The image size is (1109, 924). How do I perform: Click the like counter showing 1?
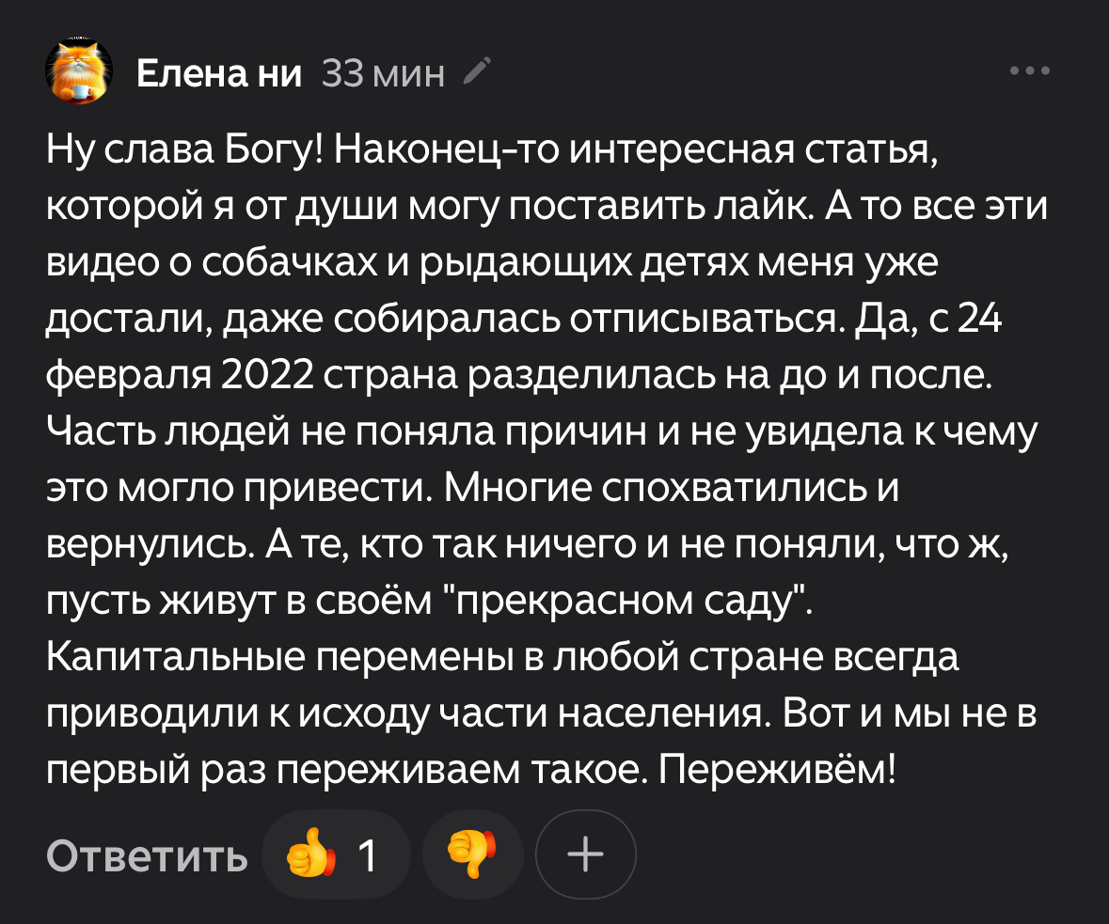[367, 854]
